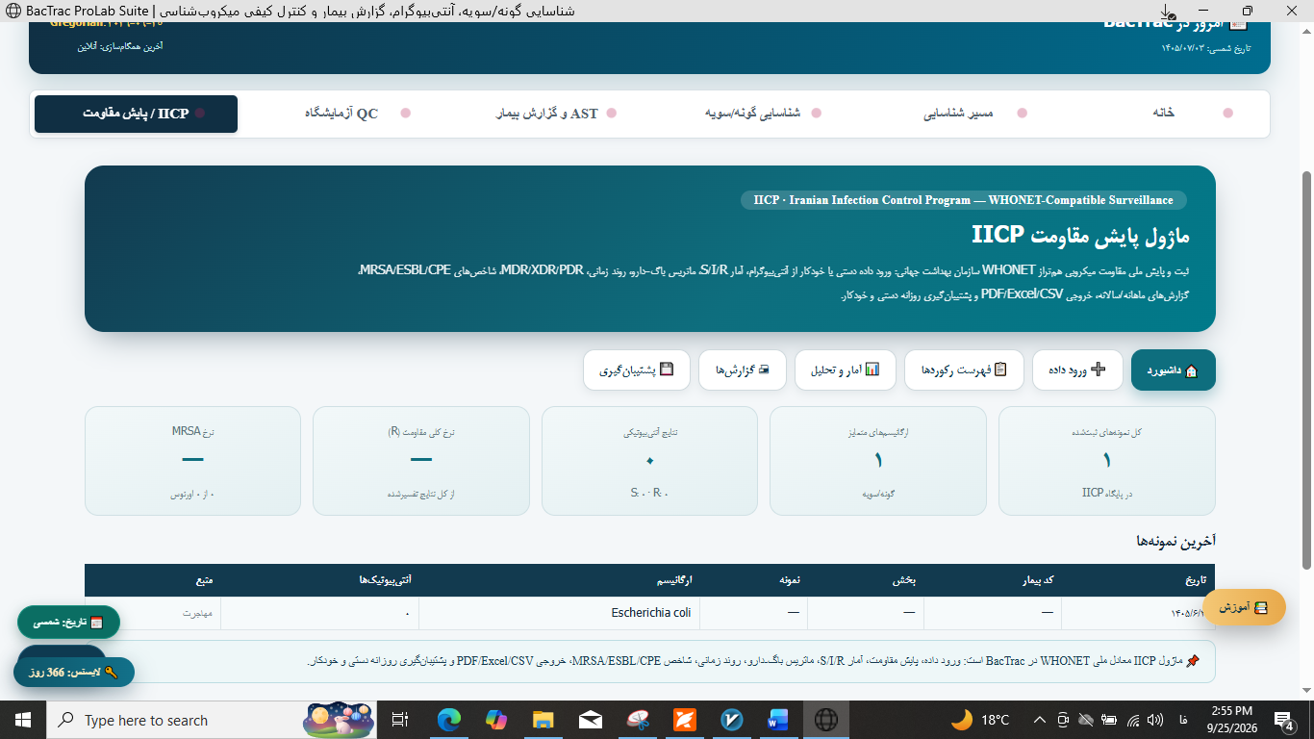Open Copilot from the taskbar

(496, 720)
